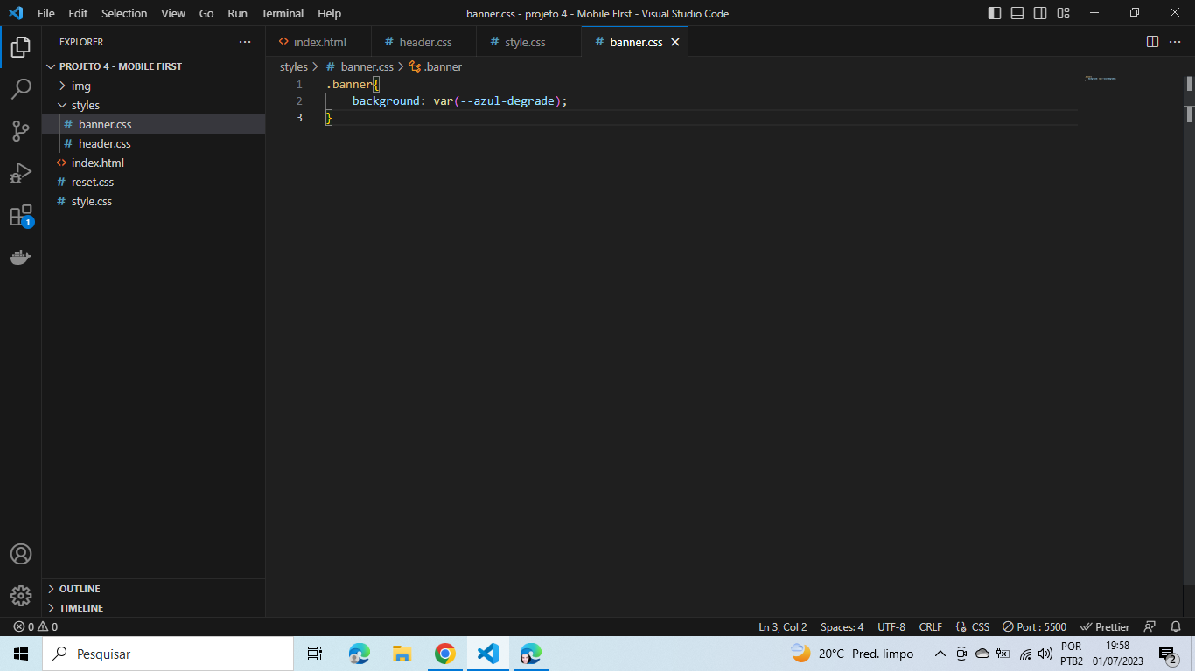The width and height of the screenshot is (1195, 671).
Task: Open the Manage gear icon
Action: (x=21, y=596)
